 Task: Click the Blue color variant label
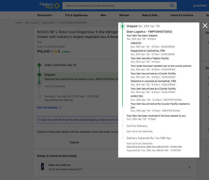(x=40, y=42)
